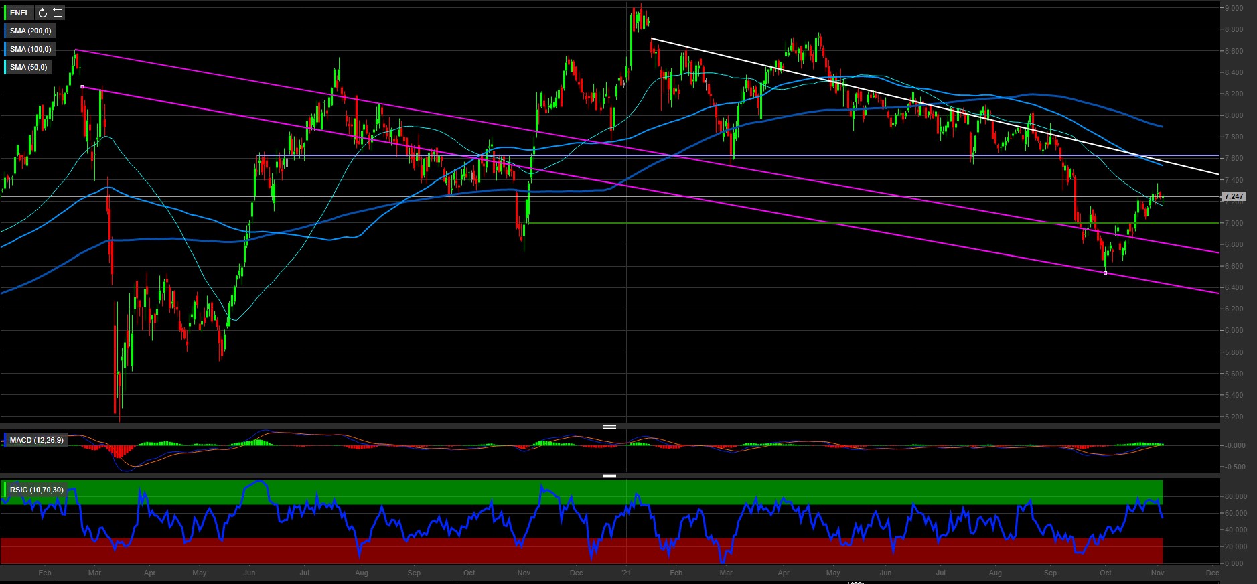Viewport: 1257px width, 584px height.
Task: Click the '21 year marker on time axis
Action: pyautogui.click(x=626, y=573)
